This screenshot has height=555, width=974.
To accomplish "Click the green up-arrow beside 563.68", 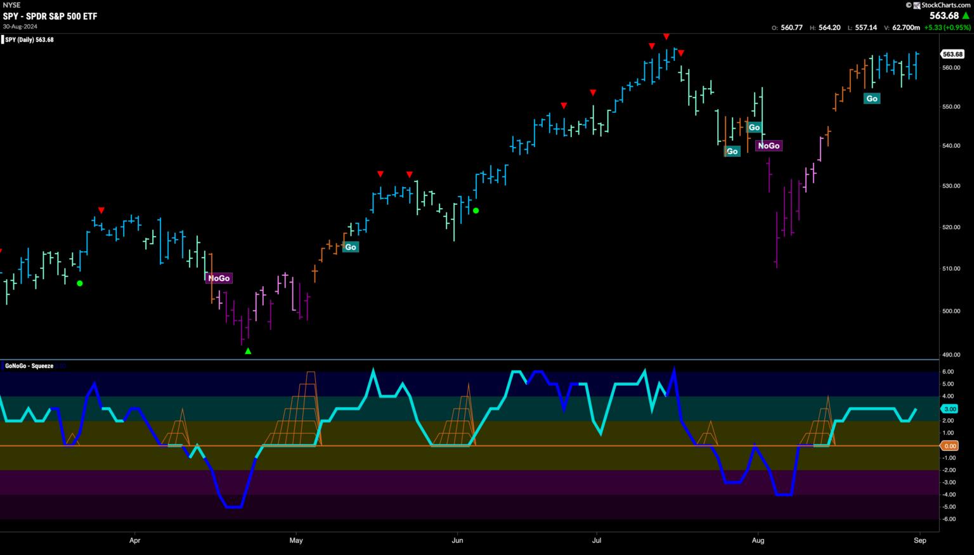I will tap(966, 16).
